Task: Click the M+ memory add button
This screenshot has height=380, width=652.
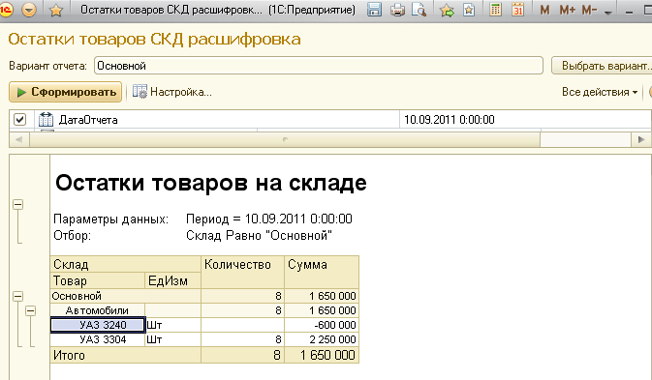Action: click(x=567, y=10)
